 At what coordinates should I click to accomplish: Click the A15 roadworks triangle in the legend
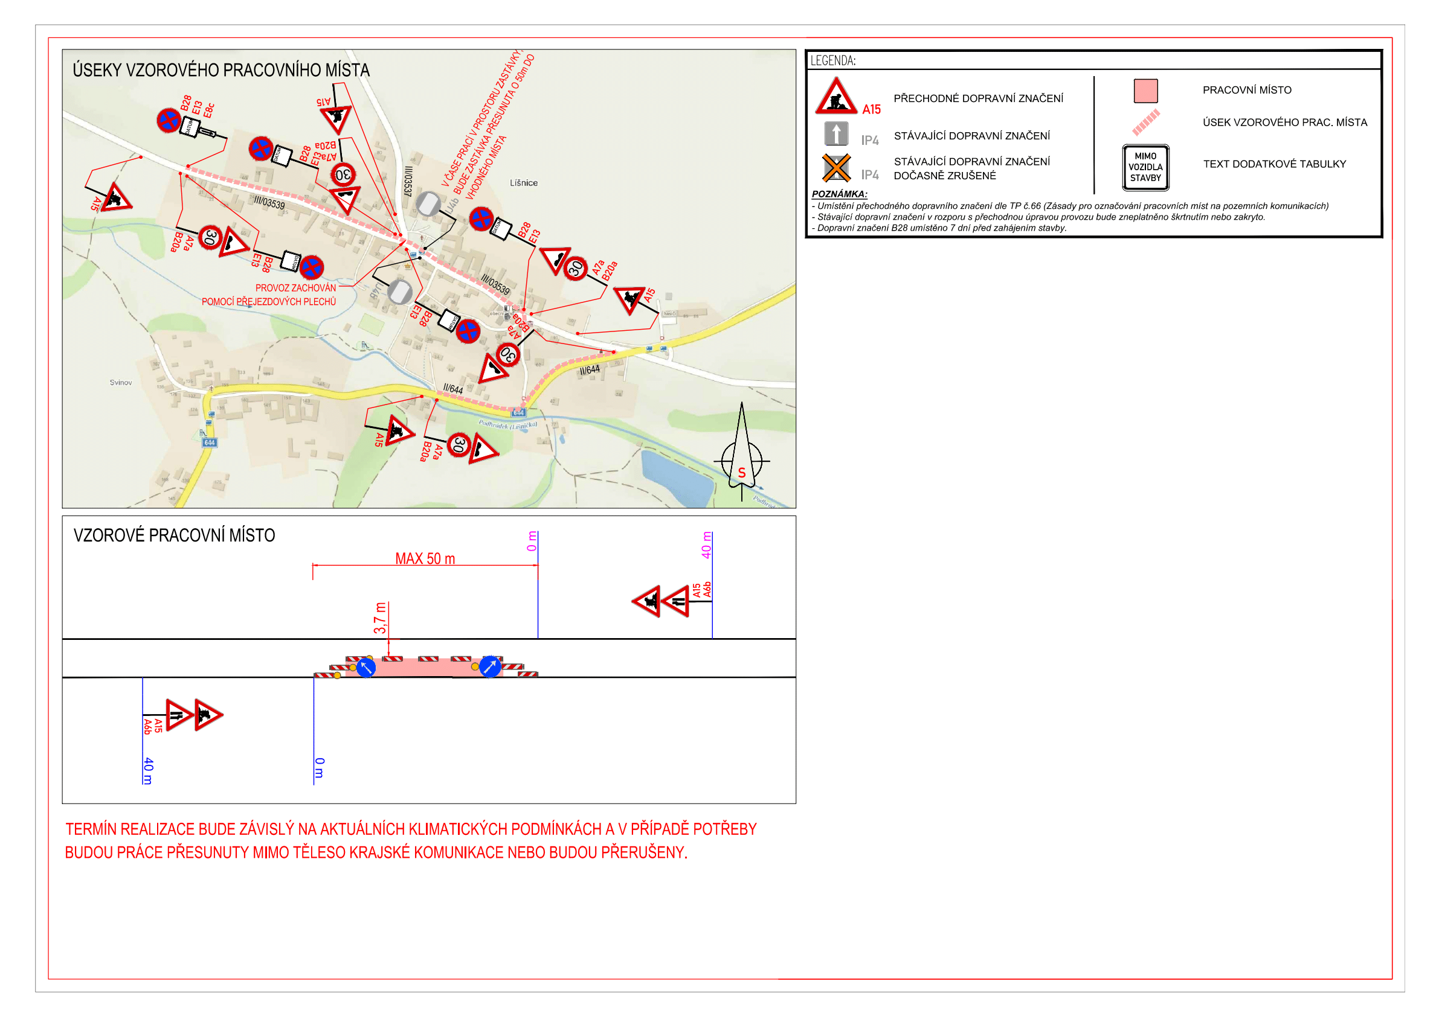click(835, 96)
